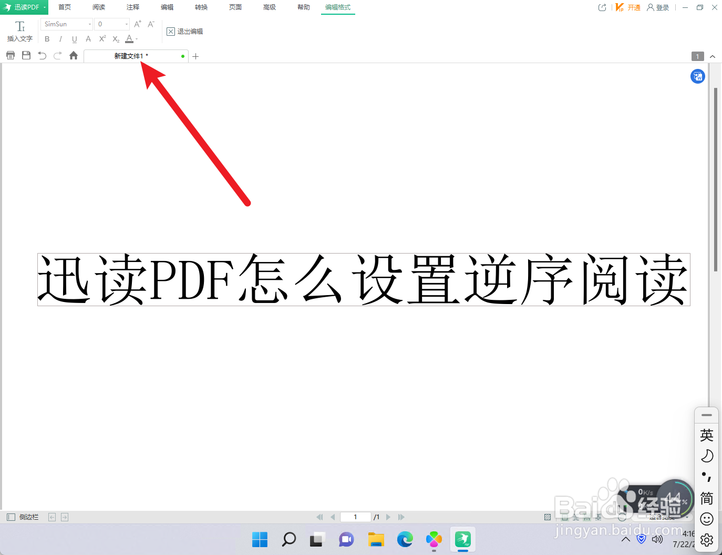Select the 新建文件1 document tab
This screenshot has height=555, width=722.
point(136,56)
